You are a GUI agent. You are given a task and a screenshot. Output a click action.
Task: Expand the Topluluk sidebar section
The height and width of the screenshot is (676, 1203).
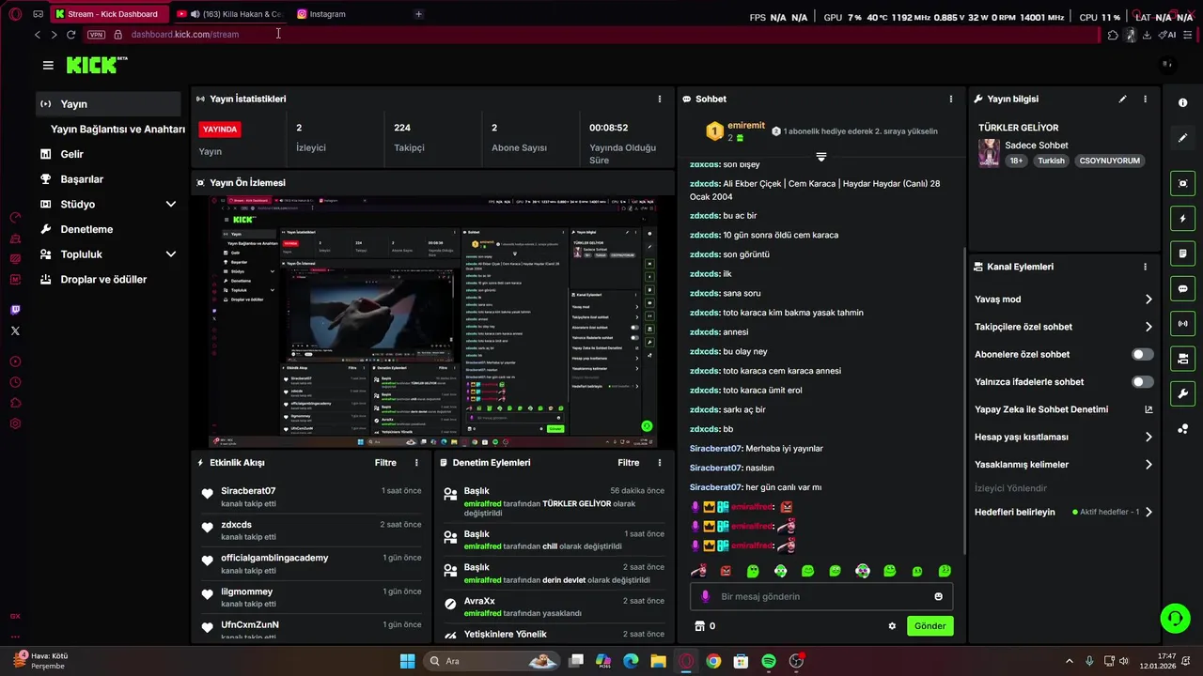point(170,254)
